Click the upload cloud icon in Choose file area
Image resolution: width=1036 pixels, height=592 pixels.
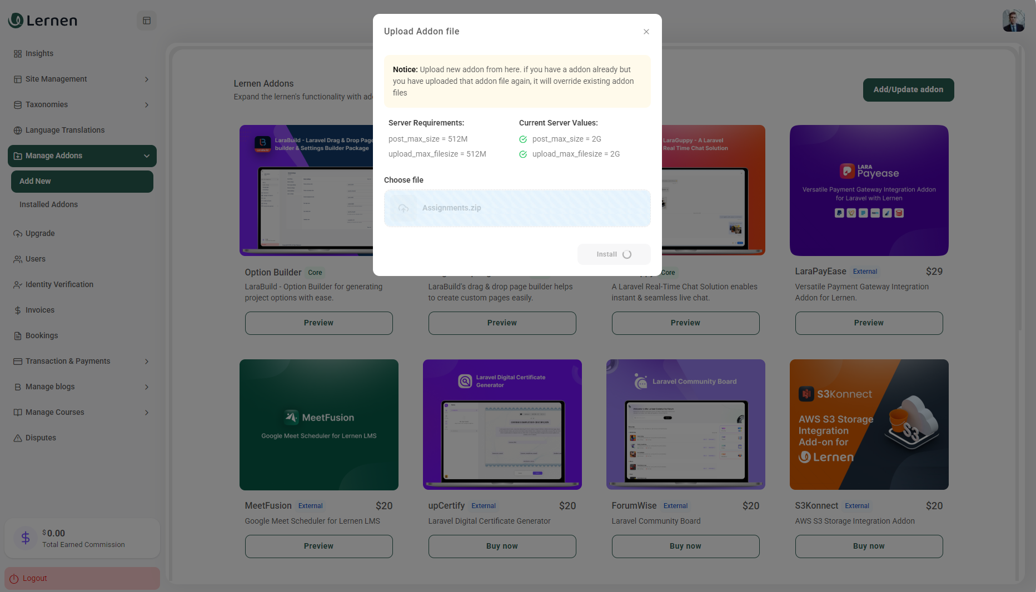coord(403,208)
